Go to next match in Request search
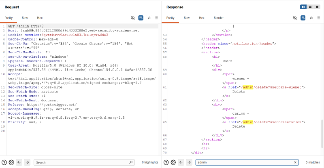This screenshot has height=168, width=324. [27, 162]
